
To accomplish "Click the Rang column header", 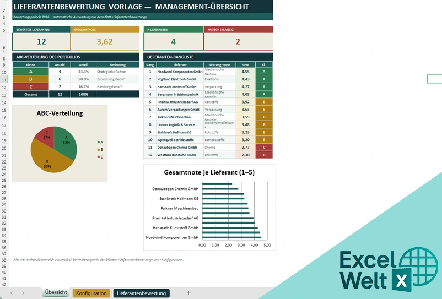I will [x=150, y=65].
